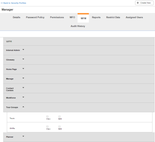This screenshot has height=142, width=155.
Task: Enable the Tours Edit checkbox
Action: (60, 117)
